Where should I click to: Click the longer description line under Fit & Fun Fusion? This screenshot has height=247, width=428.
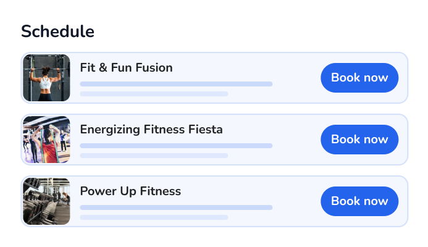coord(176,84)
